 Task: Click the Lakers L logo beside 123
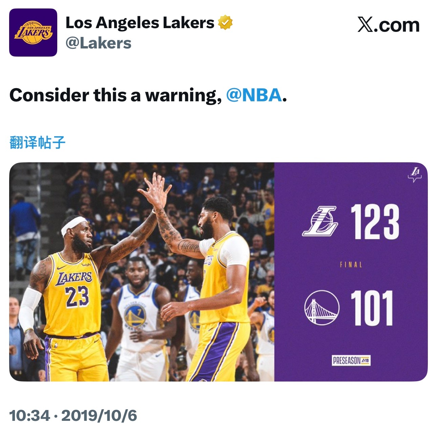point(320,221)
